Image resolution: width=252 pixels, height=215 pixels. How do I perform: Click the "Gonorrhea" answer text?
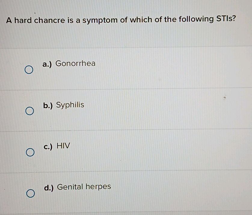75,63
